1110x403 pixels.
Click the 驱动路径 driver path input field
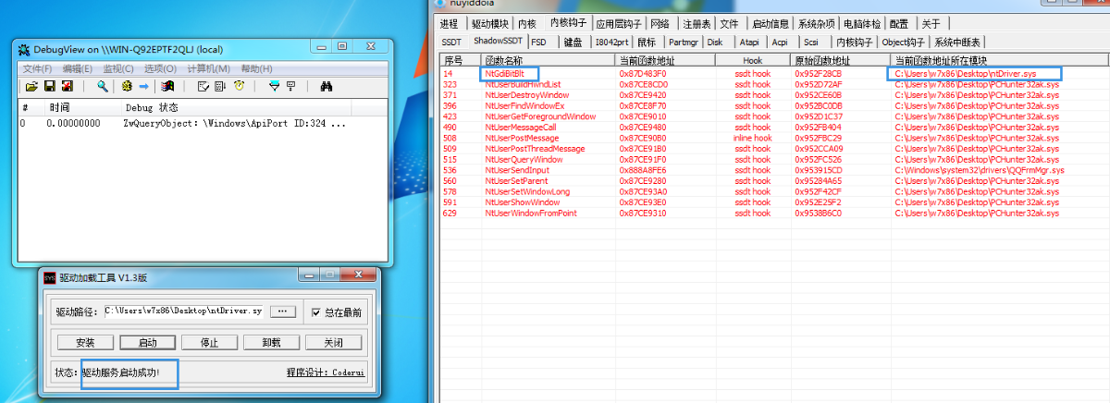click(x=182, y=311)
